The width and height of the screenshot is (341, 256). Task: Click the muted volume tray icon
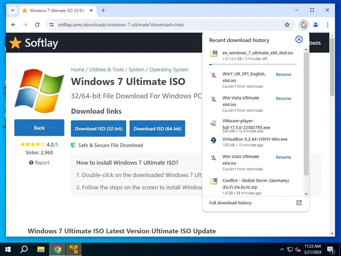298,249
